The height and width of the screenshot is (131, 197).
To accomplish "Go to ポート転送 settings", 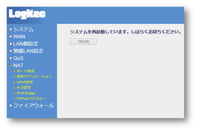I will [x=25, y=71].
